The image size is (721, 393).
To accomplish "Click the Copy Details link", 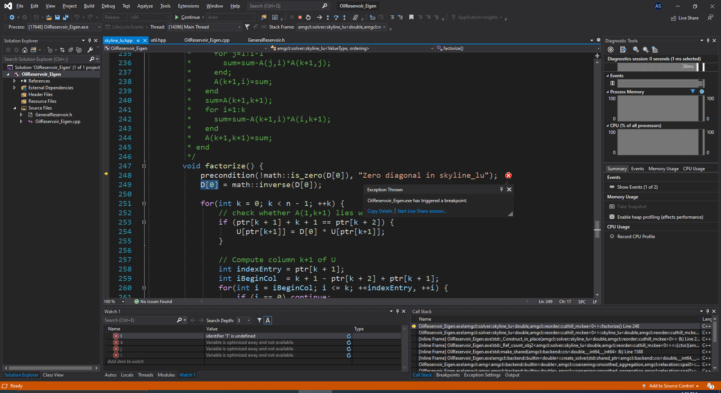I will (380, 211).
